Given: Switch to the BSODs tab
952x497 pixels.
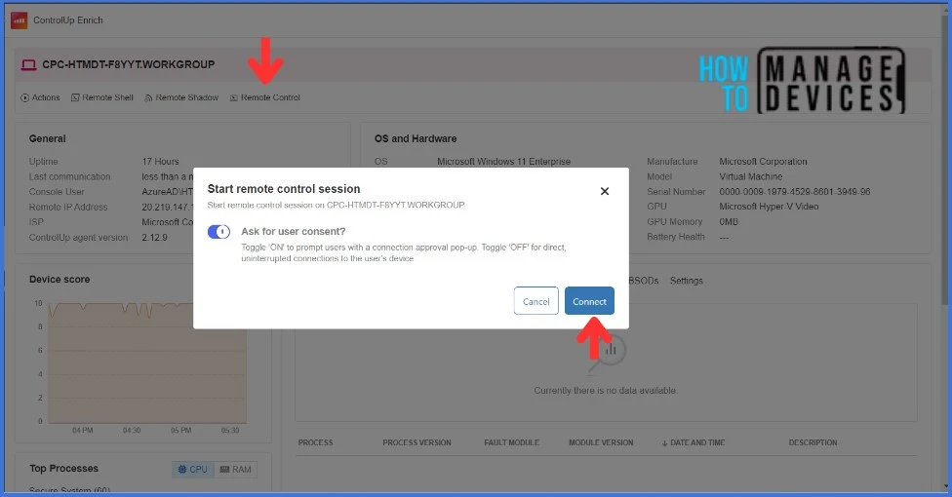Looking at the screenshot, I should pos(644,281).
